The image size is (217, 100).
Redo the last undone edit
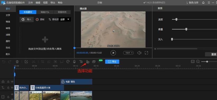[x=10, y=62]
